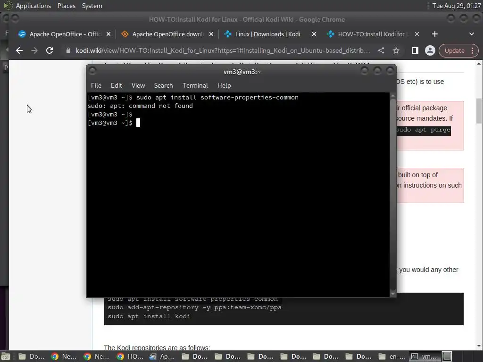Switch to HO... Chrome window in taskbar
Image resolution: width=483 pixels, height=362 pixels.
(x=130, y=356)
